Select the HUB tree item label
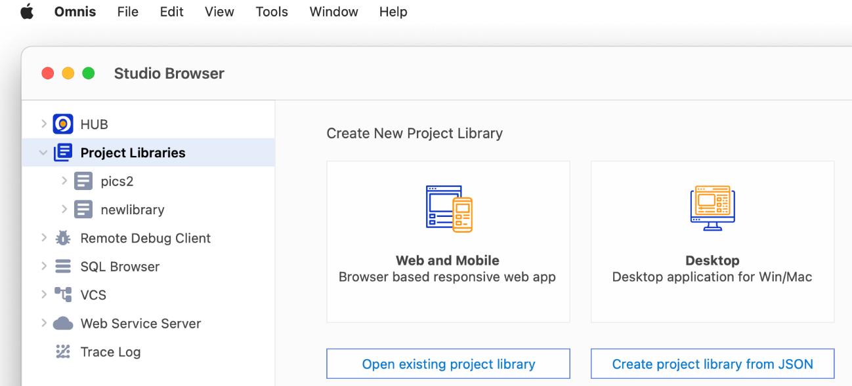Viewport: 852px width, 386px height. pos(95,125)
